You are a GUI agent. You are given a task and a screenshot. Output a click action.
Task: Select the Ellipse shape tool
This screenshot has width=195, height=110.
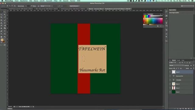5,34
